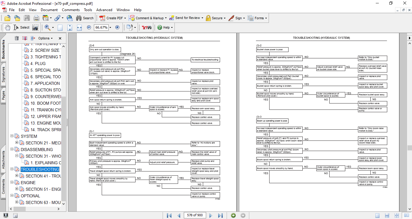This screenshot has height=219, width=412.
Task: Click the Snapshot camera tool
Action: pos(35,27)
